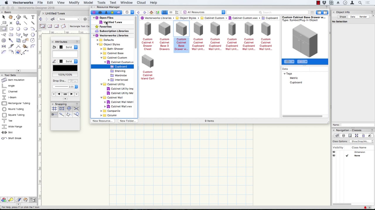This screenshot has height=210, width=375.
Task: Click the New Folder button
Action: point(127,121)
